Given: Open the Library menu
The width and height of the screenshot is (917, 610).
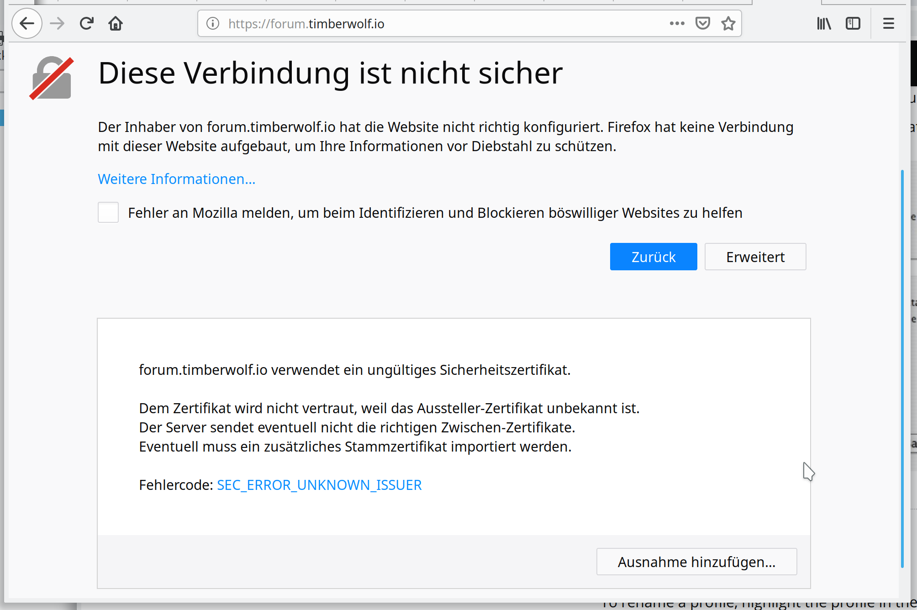Looking at the screenshot, I should (824, 23).
